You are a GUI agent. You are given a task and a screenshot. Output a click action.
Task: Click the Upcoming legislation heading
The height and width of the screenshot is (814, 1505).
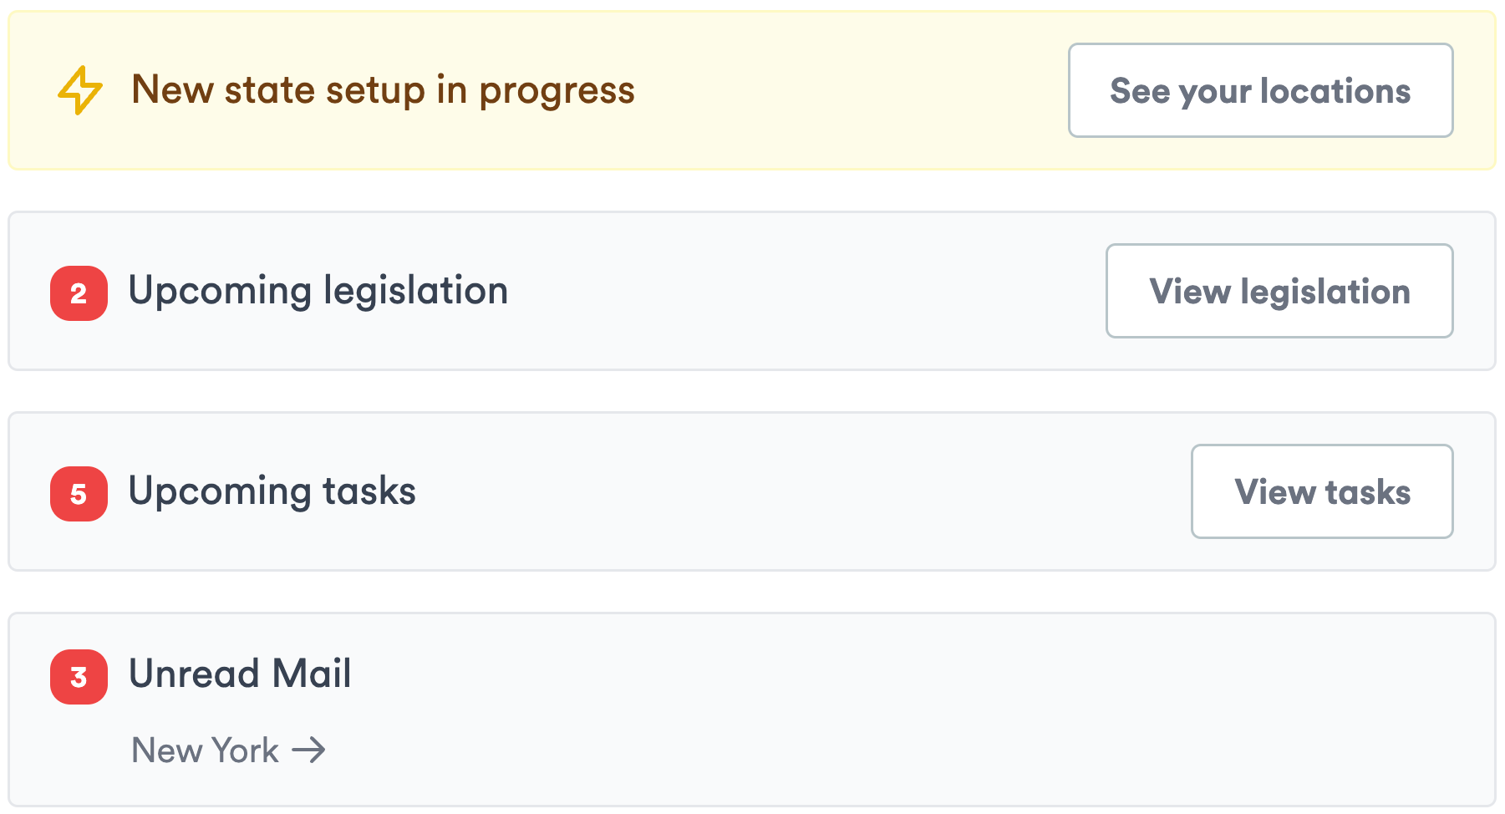click(x=318, y=291)
